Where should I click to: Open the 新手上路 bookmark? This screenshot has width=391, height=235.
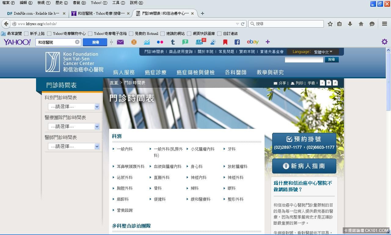pyautogui.click(x=35, y=34)
